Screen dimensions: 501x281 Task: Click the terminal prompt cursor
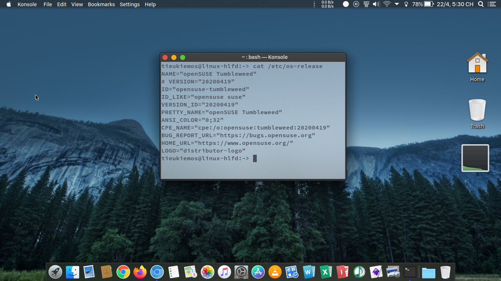[255, 158]
